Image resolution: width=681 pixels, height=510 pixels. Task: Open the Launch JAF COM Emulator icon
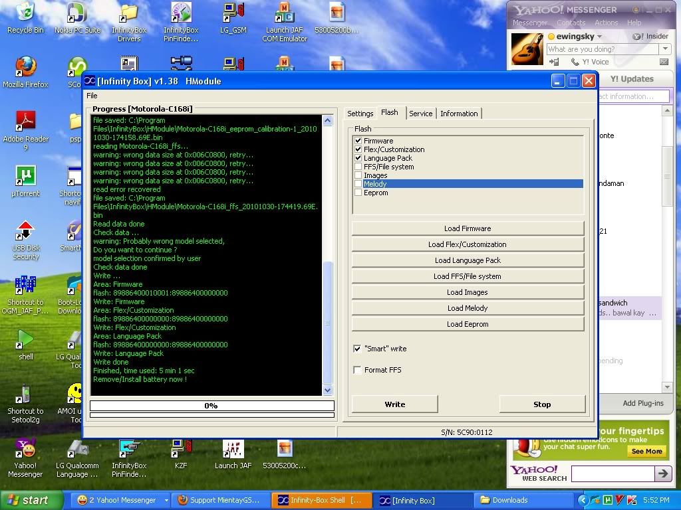[x=285, y=13]
